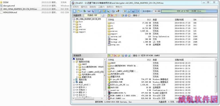Click the image 路径 field showing /
Image resolution: width=220 pixels, height=106 pixels.
tap(177, 15)
